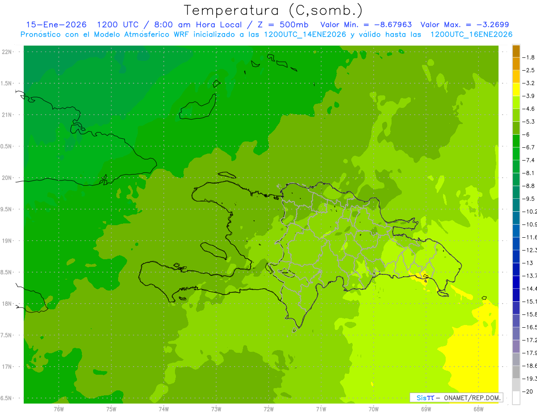
Task: Click the 21N latitude axis label
Action: [x=7, y=115]
